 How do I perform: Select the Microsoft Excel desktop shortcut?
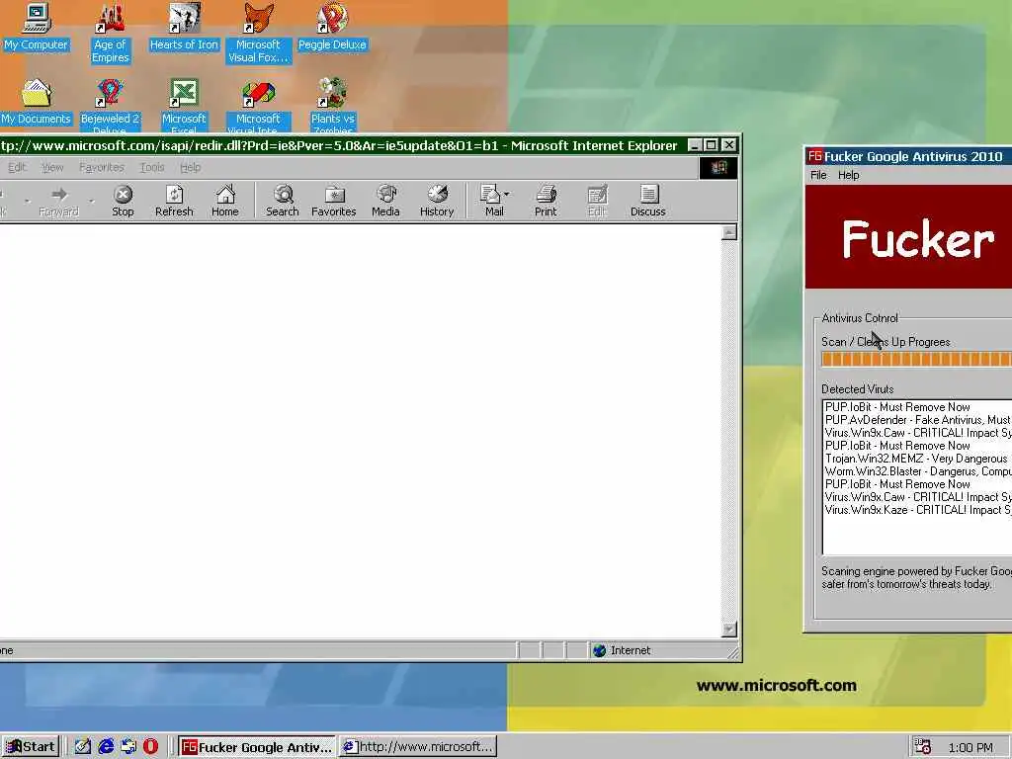[x=184, y=106]
